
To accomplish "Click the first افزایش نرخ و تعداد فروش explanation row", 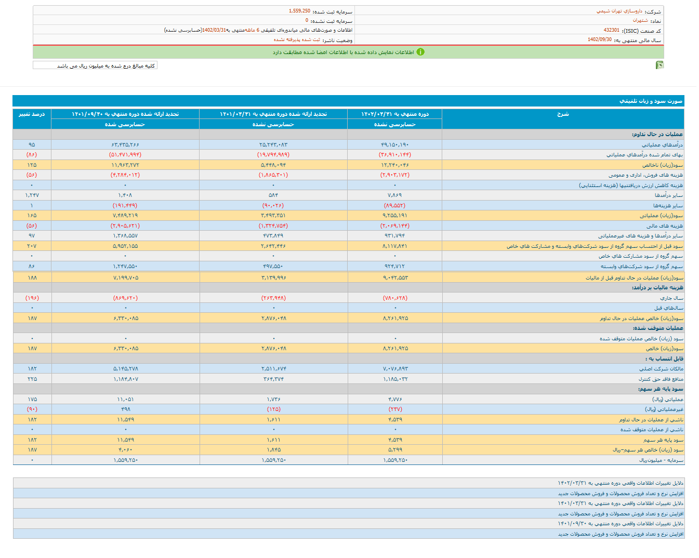I will [x=621, y=494].
